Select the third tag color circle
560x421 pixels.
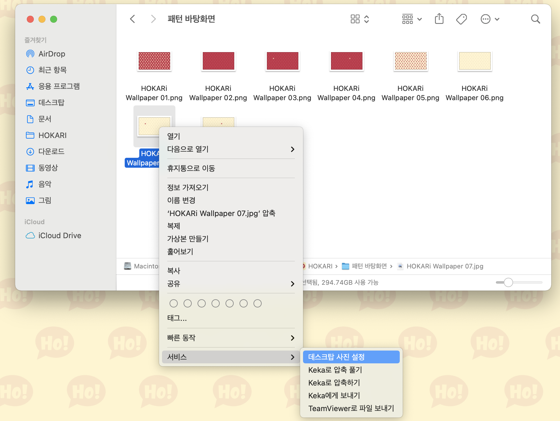pyautogui.click(x=202, y=303)
